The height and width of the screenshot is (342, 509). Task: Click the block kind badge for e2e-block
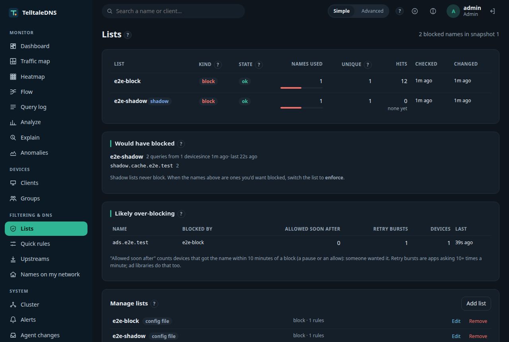tap(208, 82)
